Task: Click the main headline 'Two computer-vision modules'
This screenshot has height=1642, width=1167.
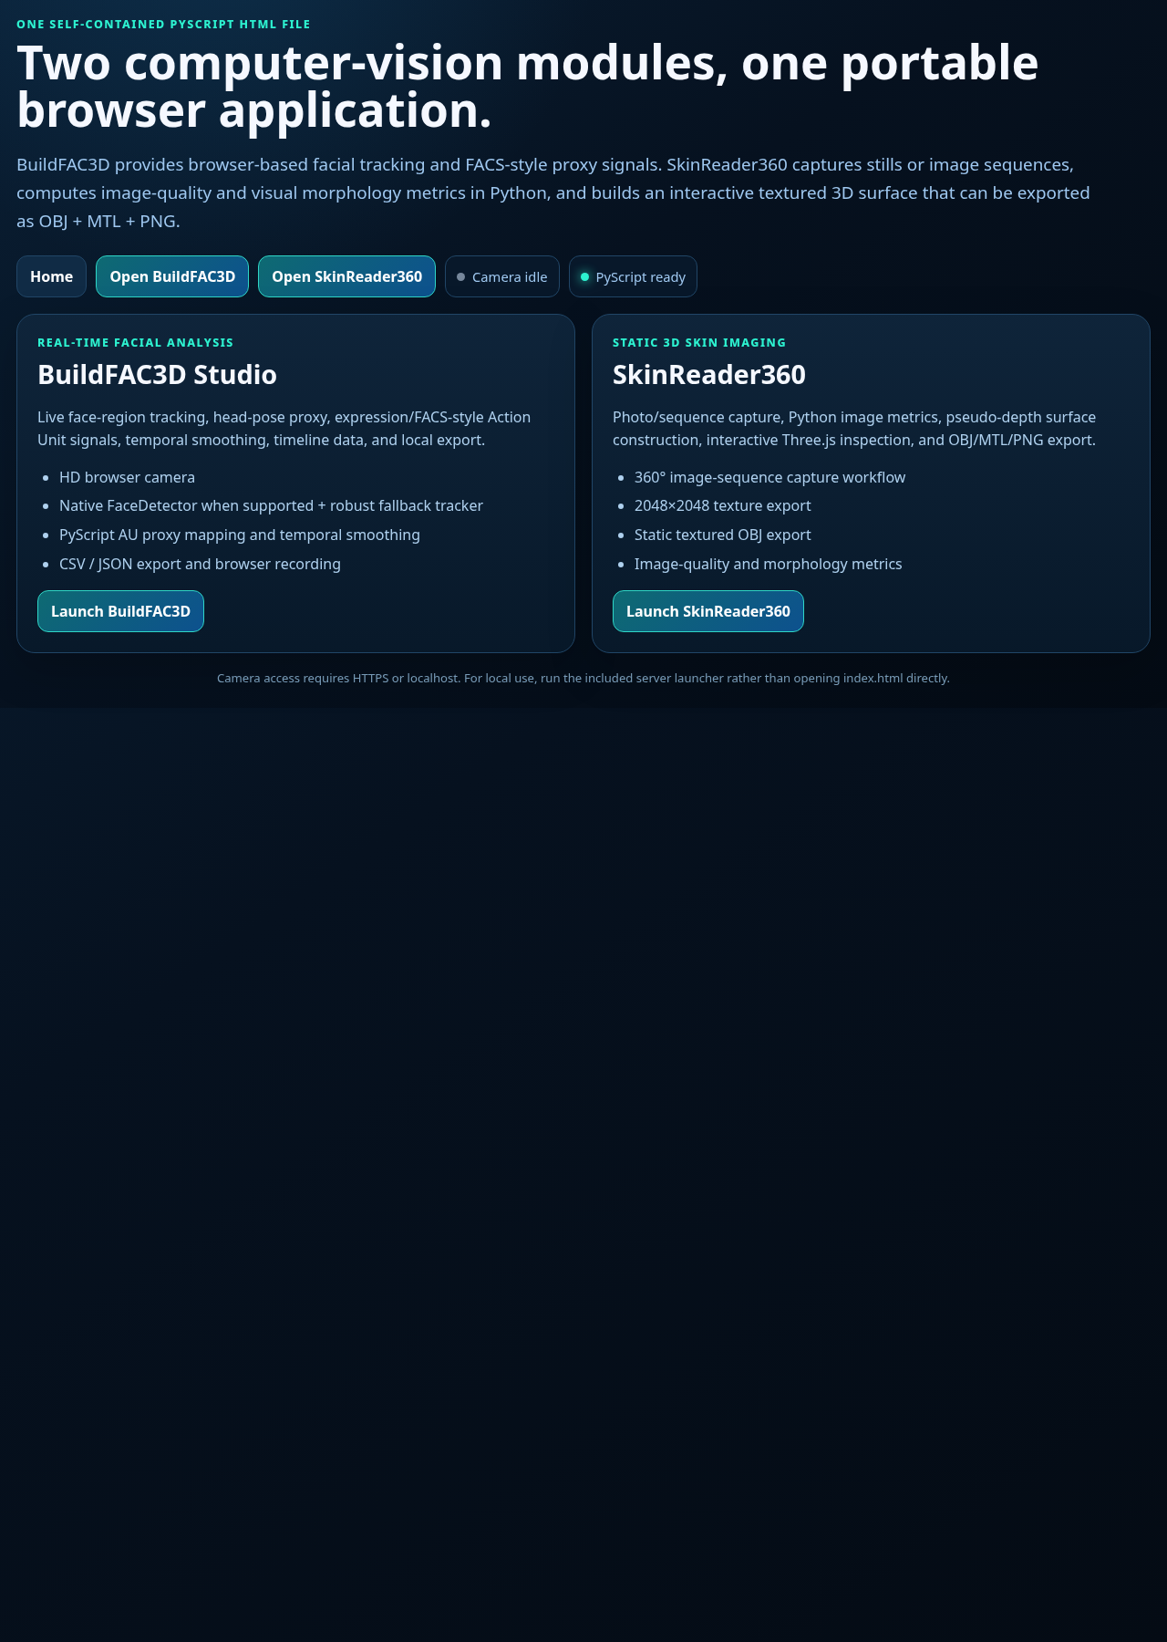Action: click(527, 87)
